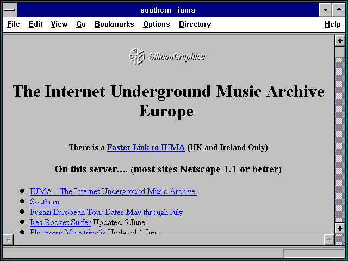Click 'The Internet Underground Music Archive Europe' heading
Image resolution: width=348 pixels, height=261 pixels.
tap(168, 101)
